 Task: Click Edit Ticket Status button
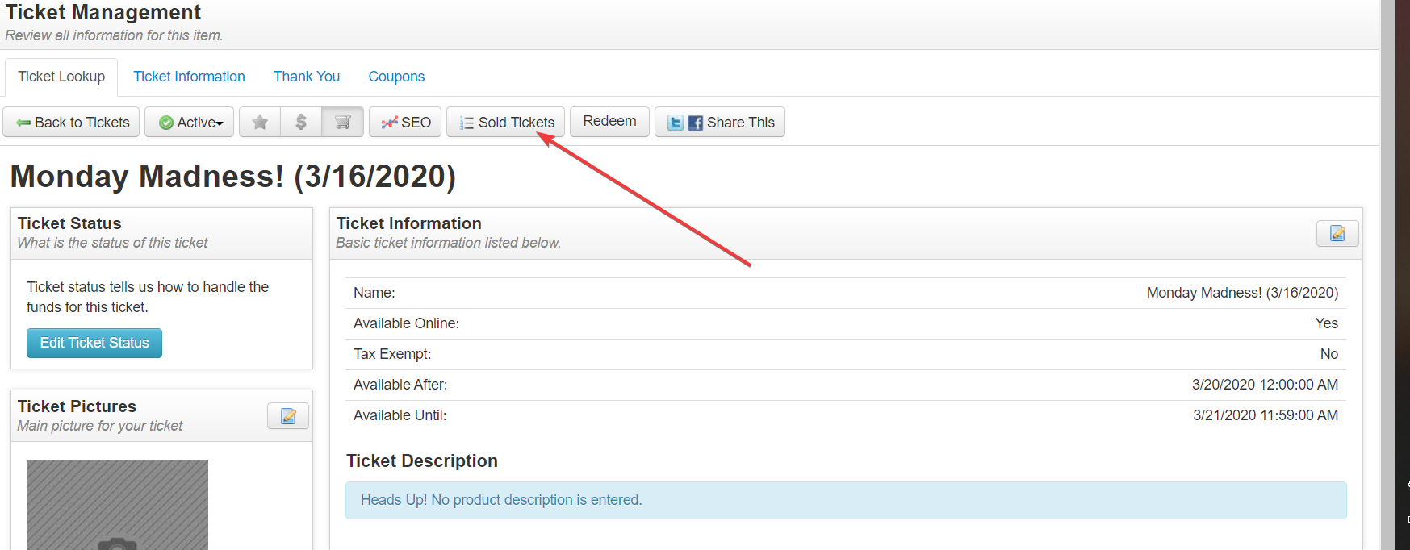[x=94, y=343]
